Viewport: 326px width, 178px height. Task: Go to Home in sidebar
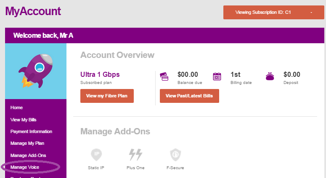point(17,108)
